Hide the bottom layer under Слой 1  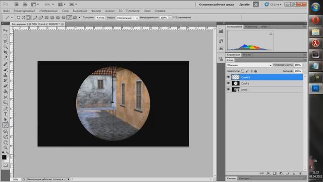pyautogui.click(x=228, y=89)
